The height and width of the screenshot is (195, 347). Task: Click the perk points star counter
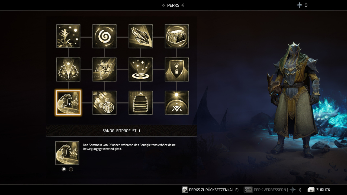(x=302, y=5)
